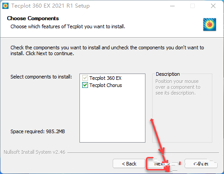This screenshot has width=224, height=174.
Task: Select the Tecplot Chorus component label
Action: 105,85
